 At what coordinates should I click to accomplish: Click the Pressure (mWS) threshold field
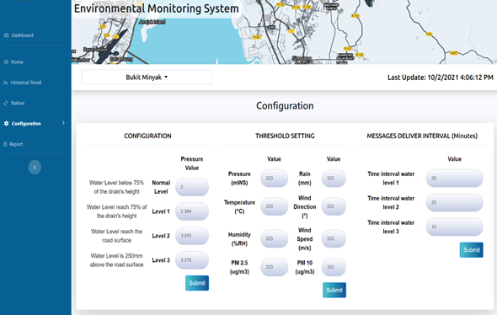click(x=274, y=178)
